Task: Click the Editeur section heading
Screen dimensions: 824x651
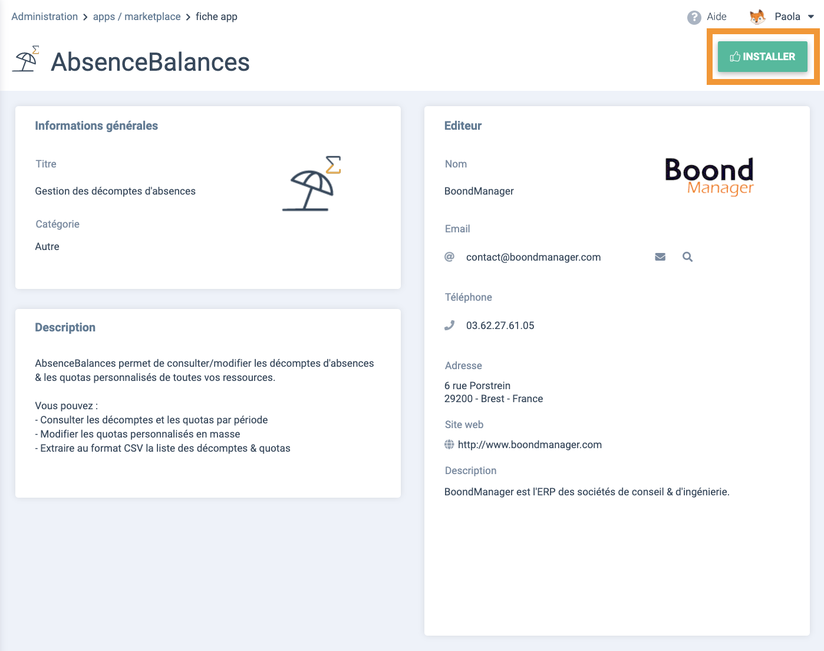Action: point(463,126)
